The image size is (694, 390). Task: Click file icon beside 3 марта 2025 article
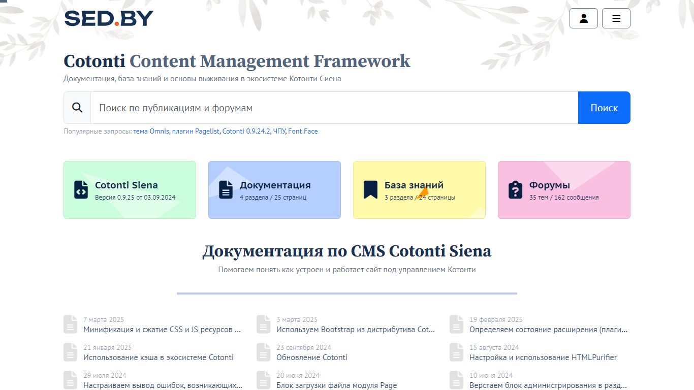[x=264, y=324]
